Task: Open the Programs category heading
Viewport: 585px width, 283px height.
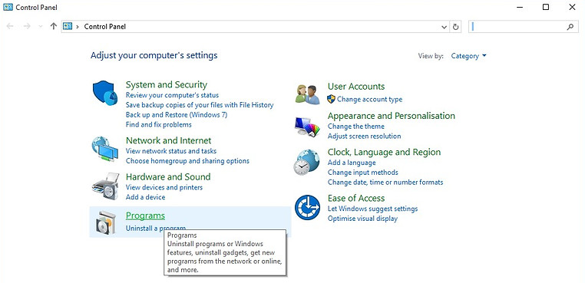Action: [x=145, y=216]
